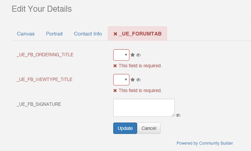Viewport: 251px width, 151px height.
Task: Switch to the Canvas tab
Action: click(x=26, y=34)
